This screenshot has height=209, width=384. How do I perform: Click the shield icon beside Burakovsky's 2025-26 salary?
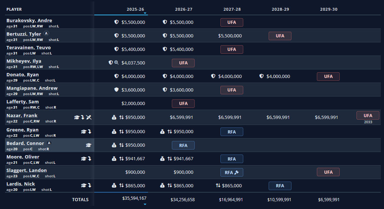click(x=116, y=22)
